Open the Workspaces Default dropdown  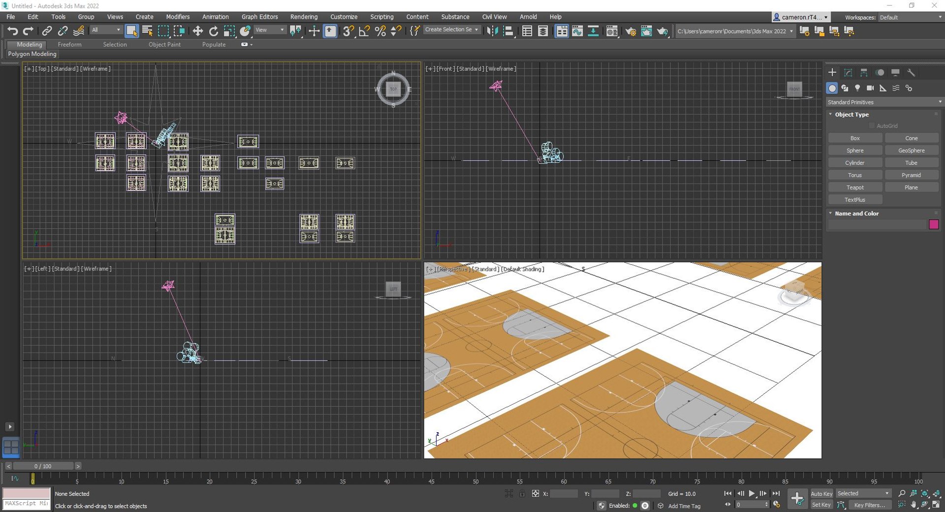tap(911, 17)
